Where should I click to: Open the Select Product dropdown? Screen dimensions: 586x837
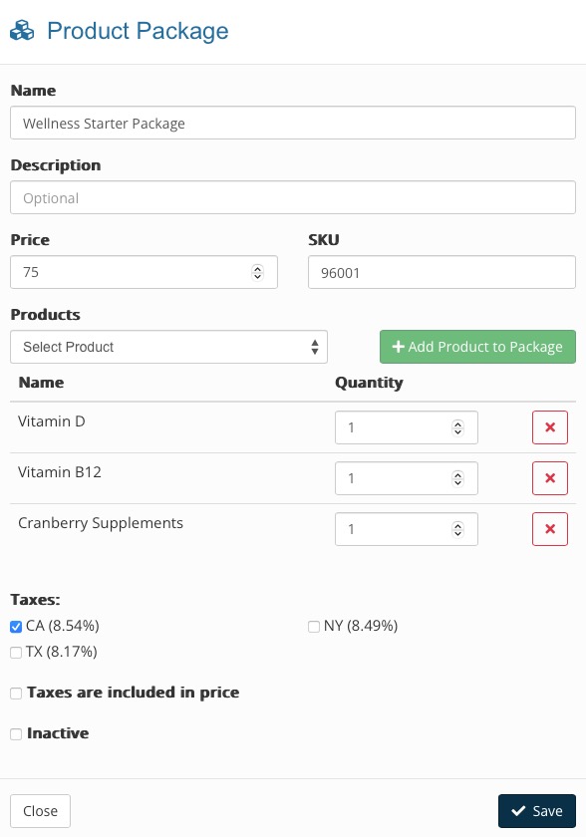click(x=168, y=347)
